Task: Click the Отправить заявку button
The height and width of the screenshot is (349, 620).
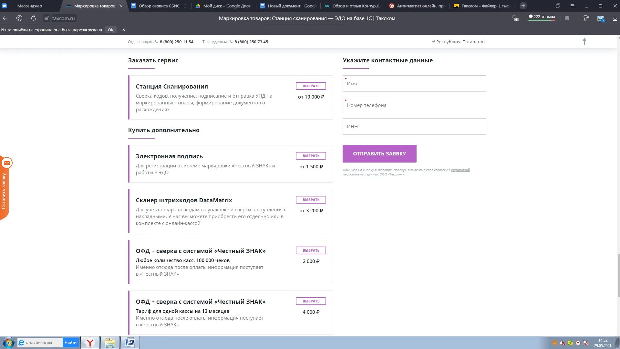Action: tap(379, 153)
